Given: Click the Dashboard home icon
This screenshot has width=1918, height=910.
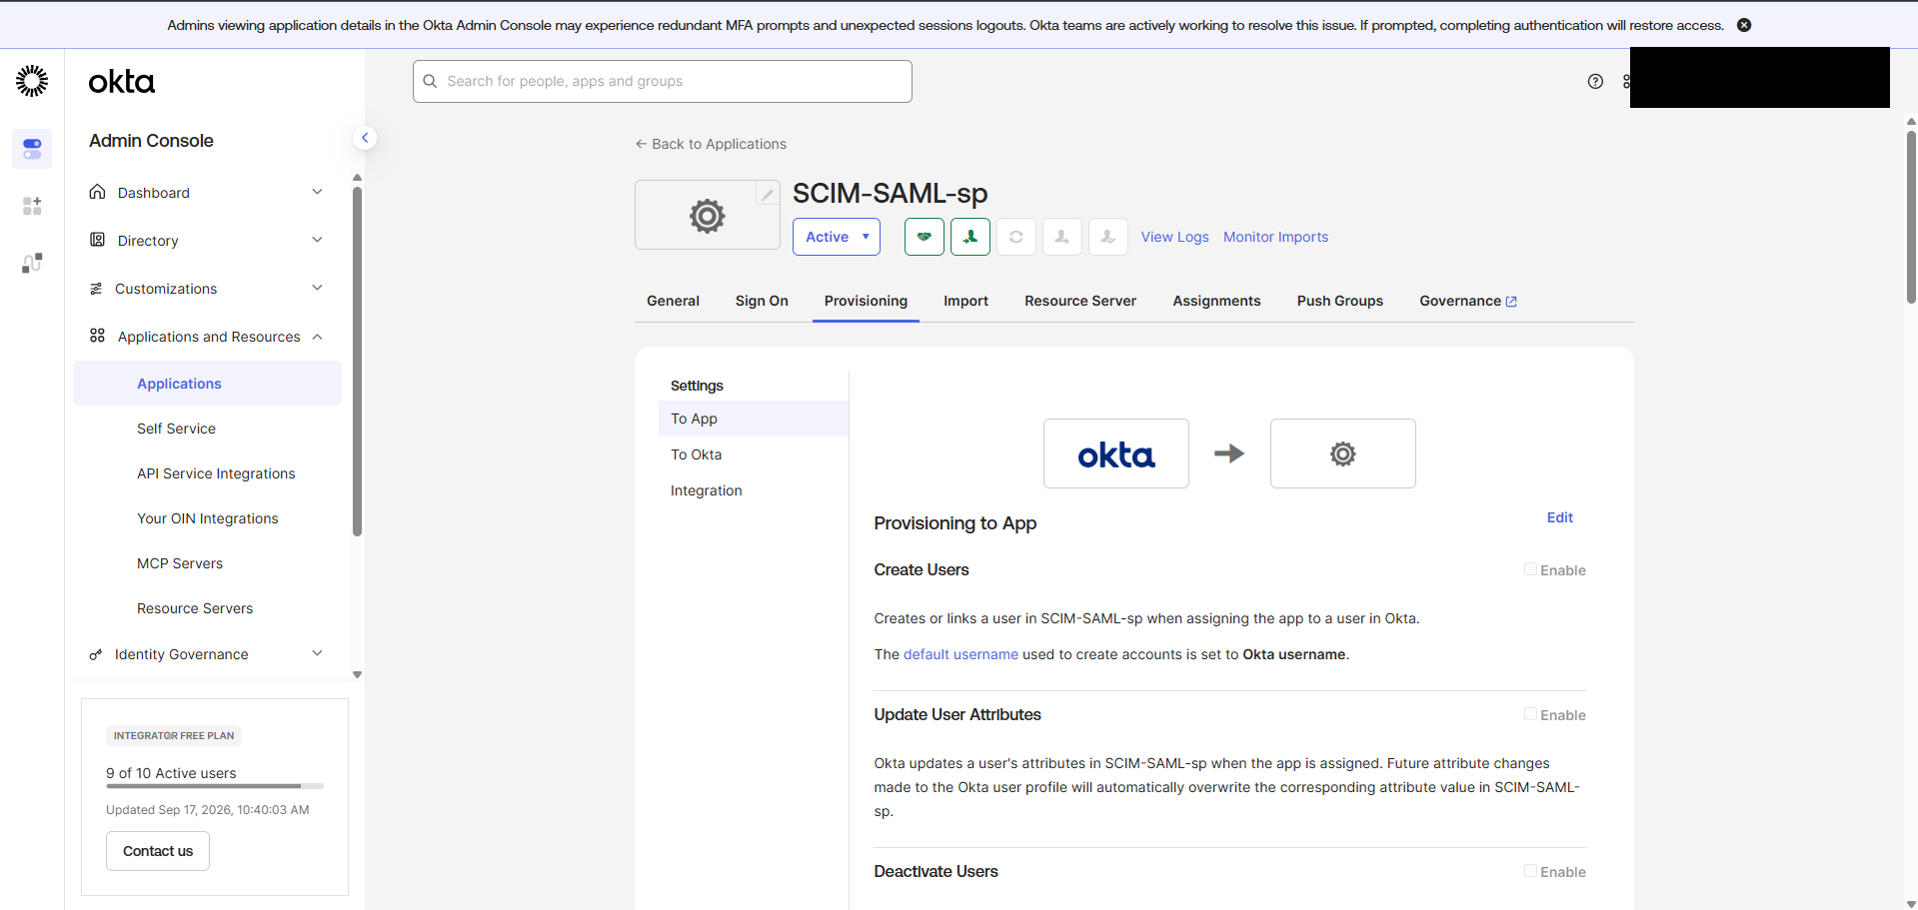Looking at the screenshot, I should pos(97,192).
